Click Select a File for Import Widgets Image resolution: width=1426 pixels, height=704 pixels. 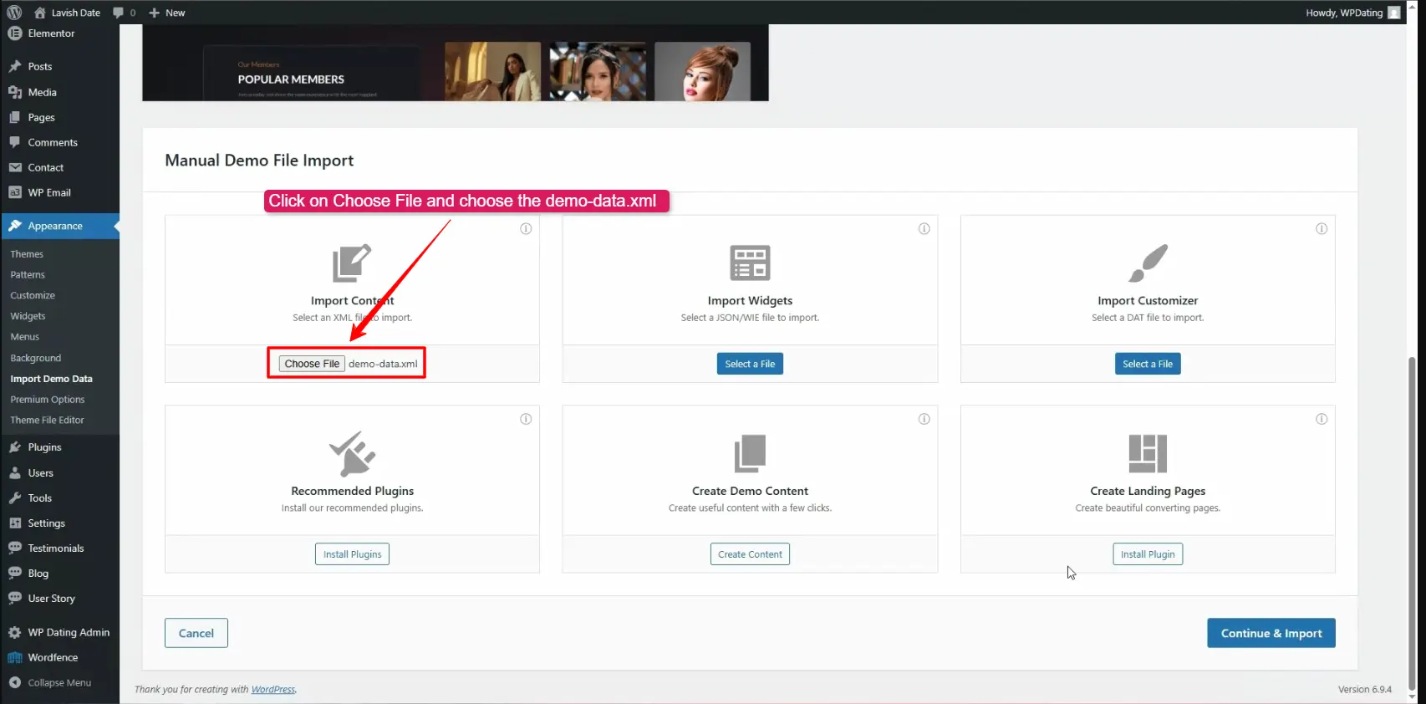750,364
